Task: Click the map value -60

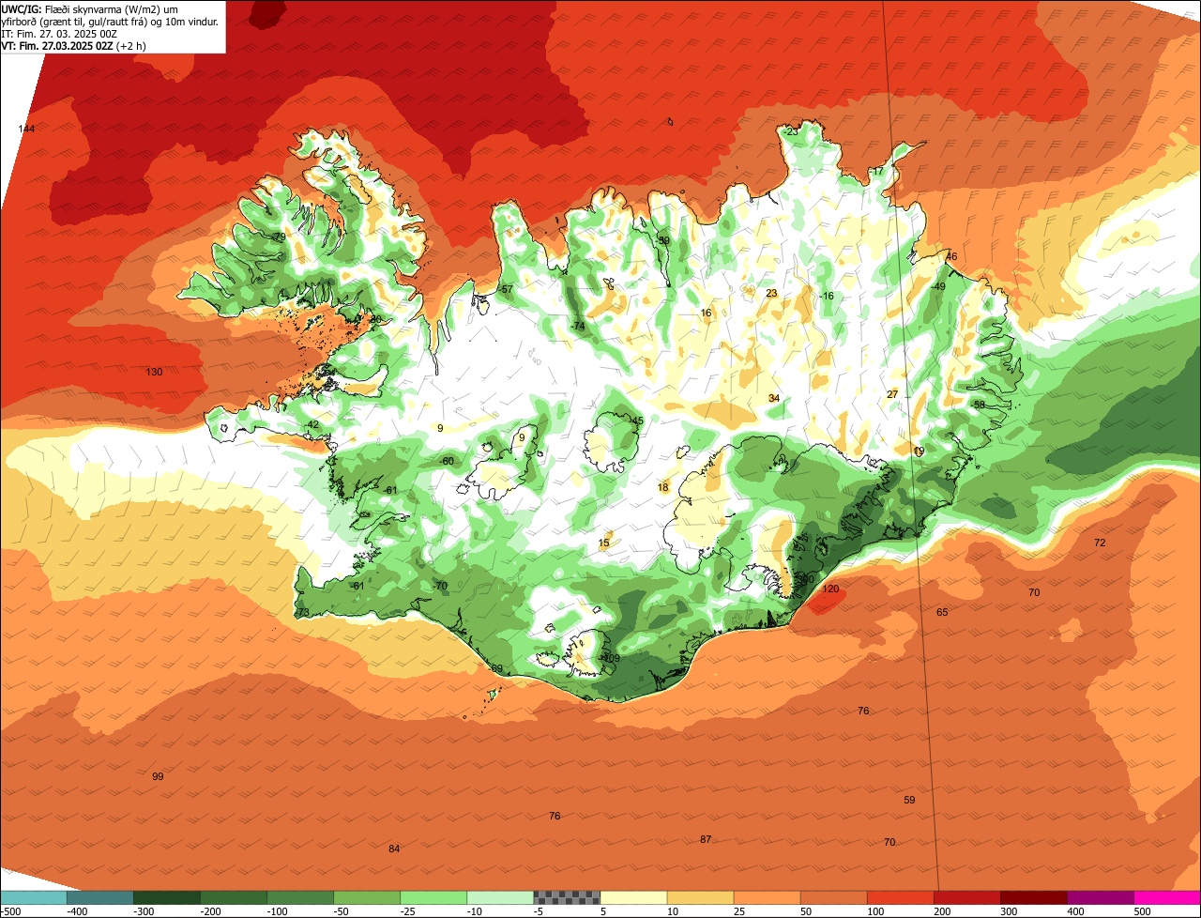Action: click(x=447, y=461)
